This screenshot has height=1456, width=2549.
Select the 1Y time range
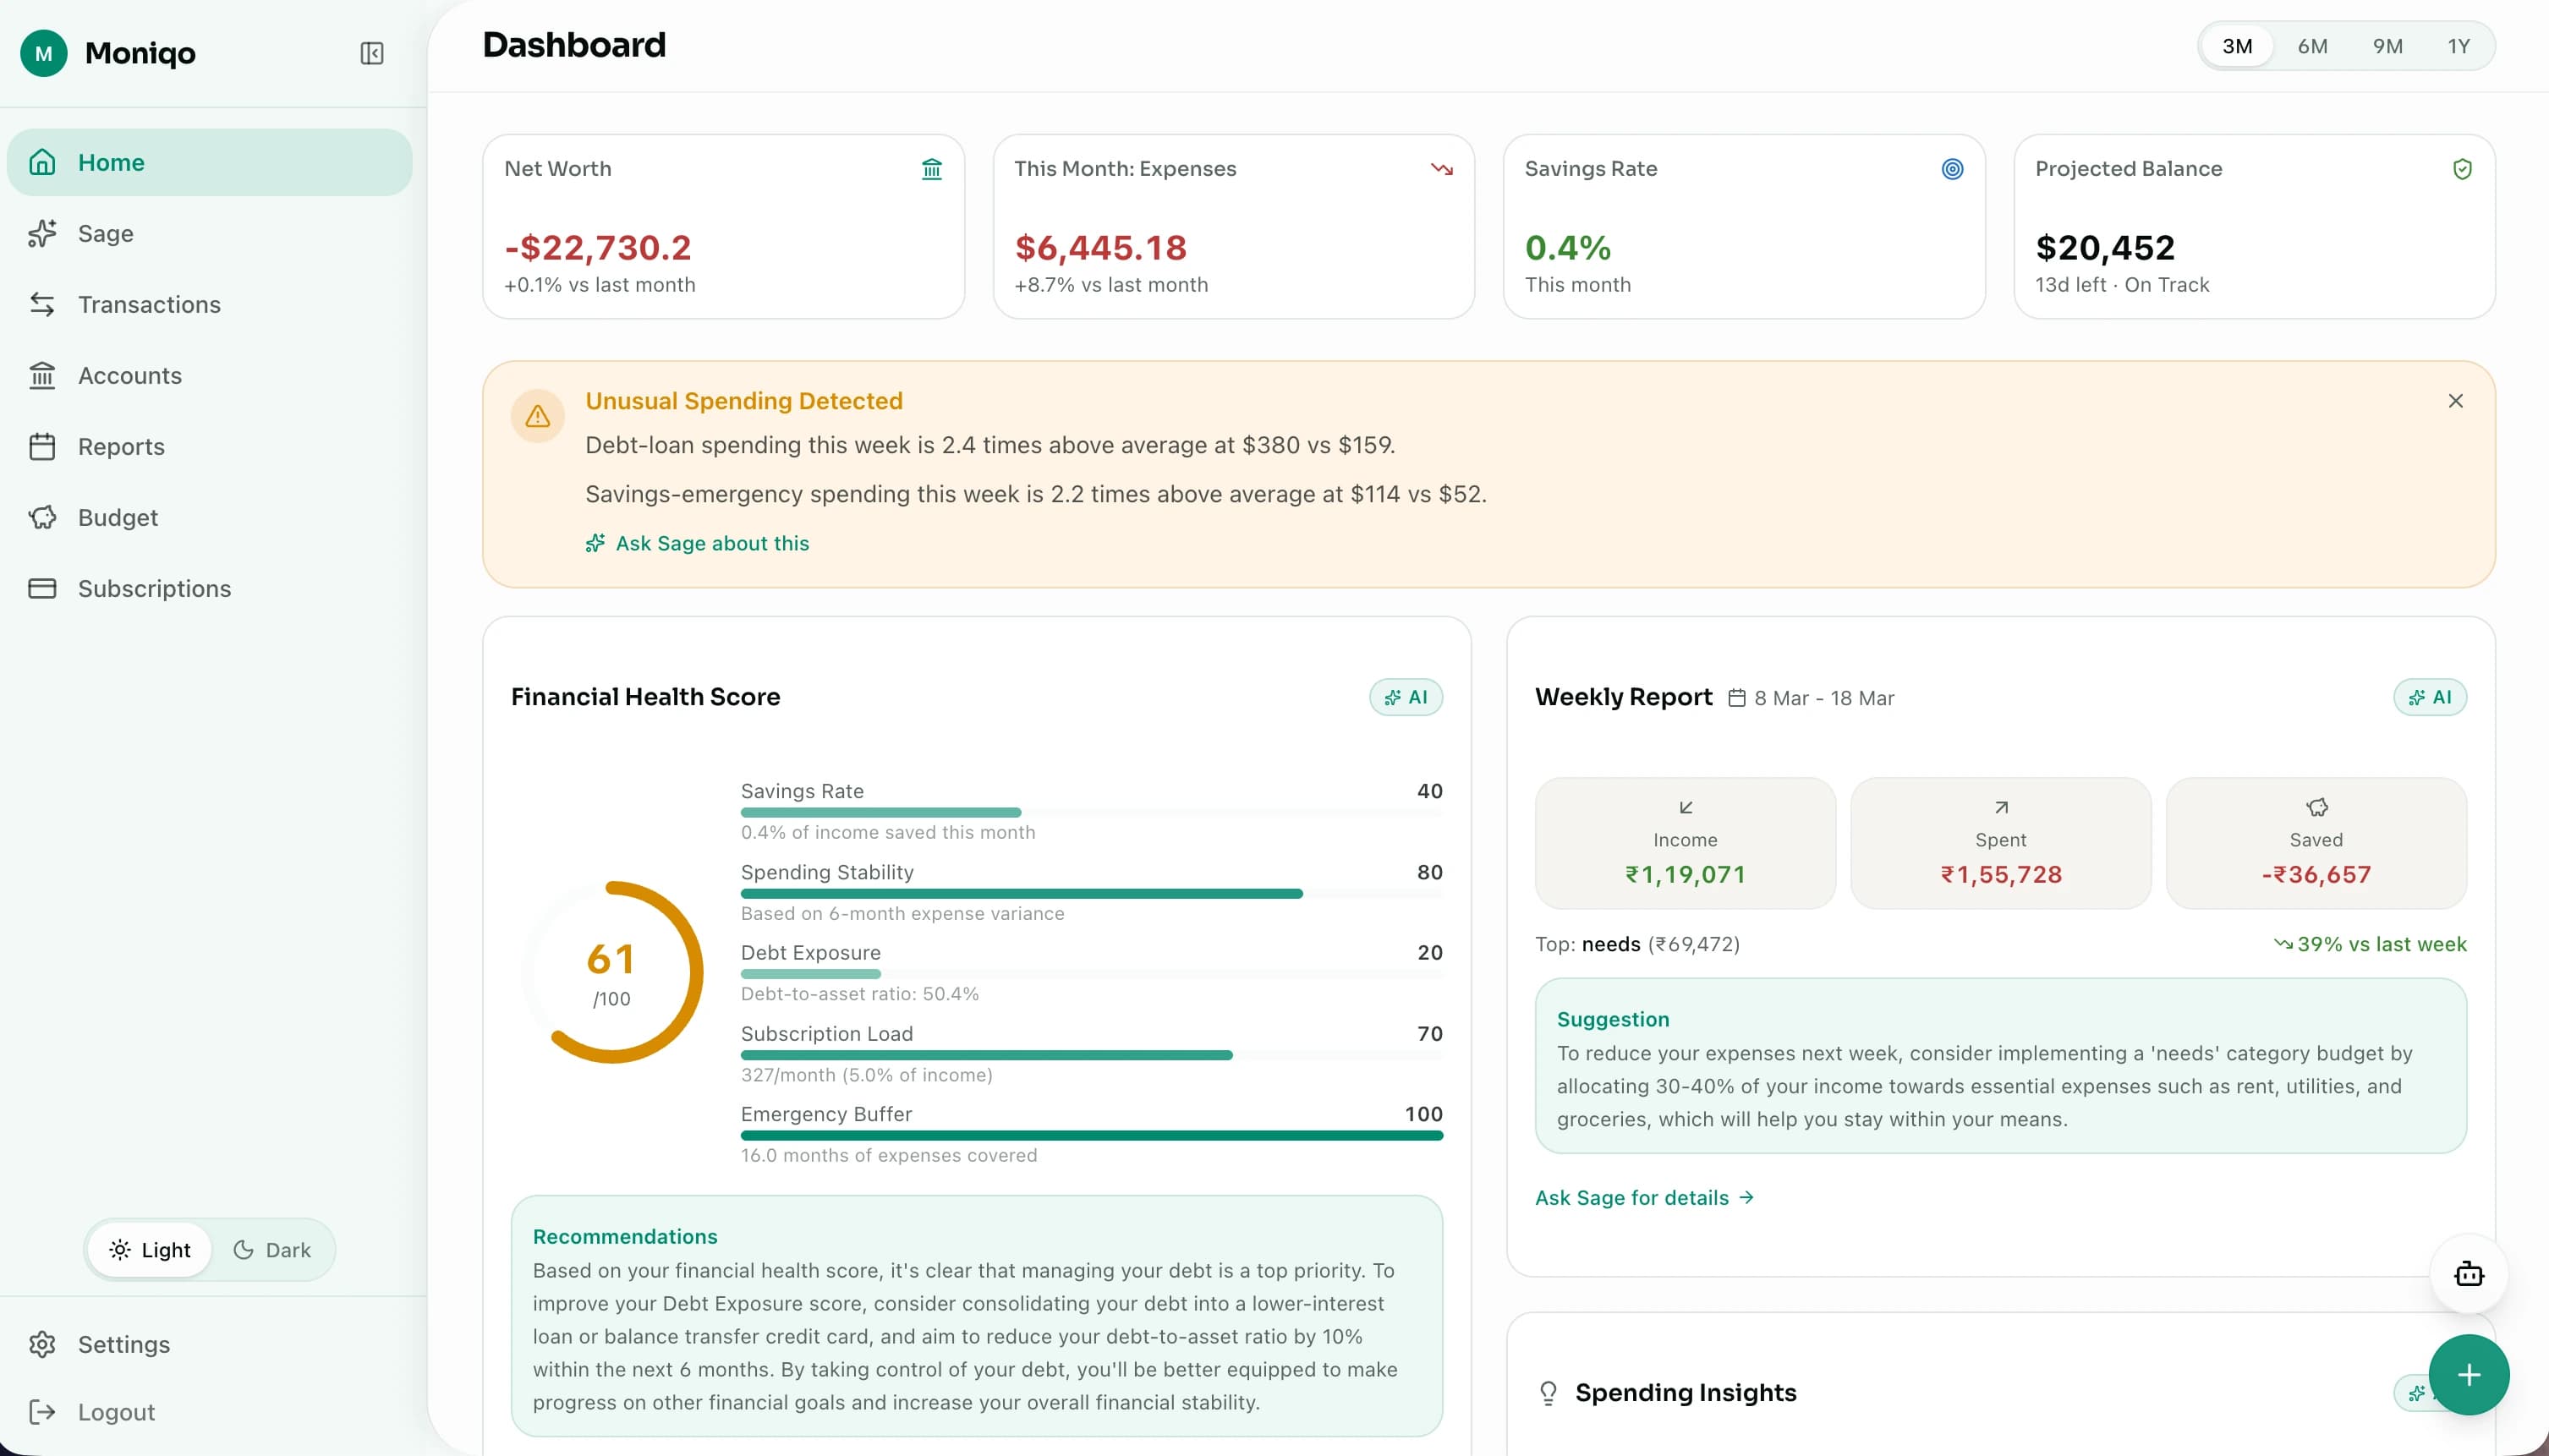[2458, 46]
